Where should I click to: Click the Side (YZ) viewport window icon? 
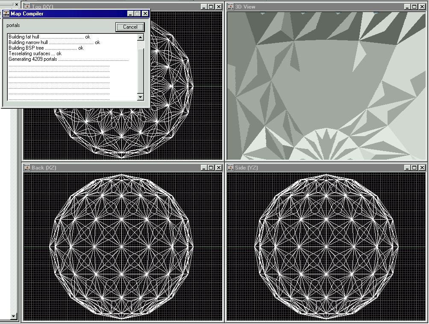click(231, 168)
